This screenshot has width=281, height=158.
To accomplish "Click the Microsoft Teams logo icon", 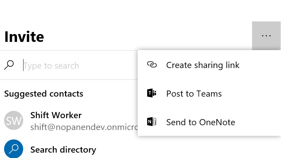I will [x=152, y=93].
